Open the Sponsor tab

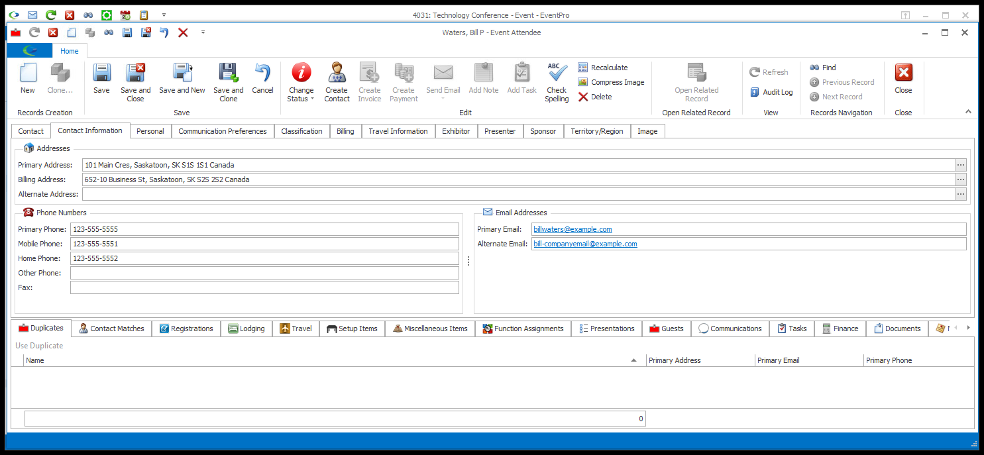pos(543,131)
